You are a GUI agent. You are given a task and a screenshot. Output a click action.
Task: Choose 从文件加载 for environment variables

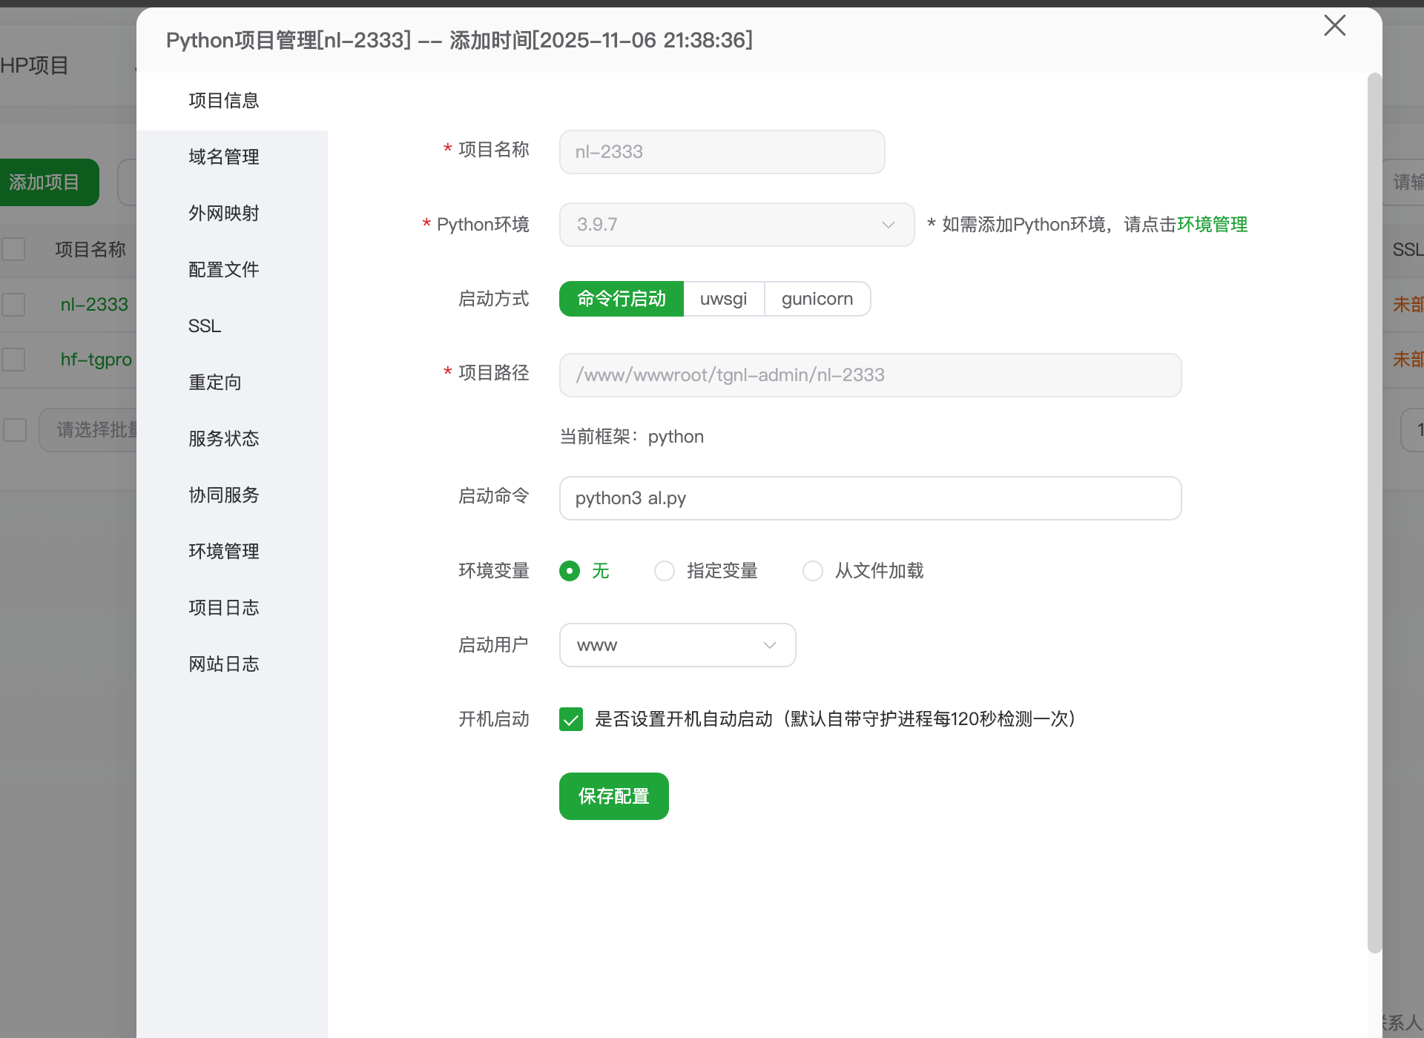click(814, 571)
